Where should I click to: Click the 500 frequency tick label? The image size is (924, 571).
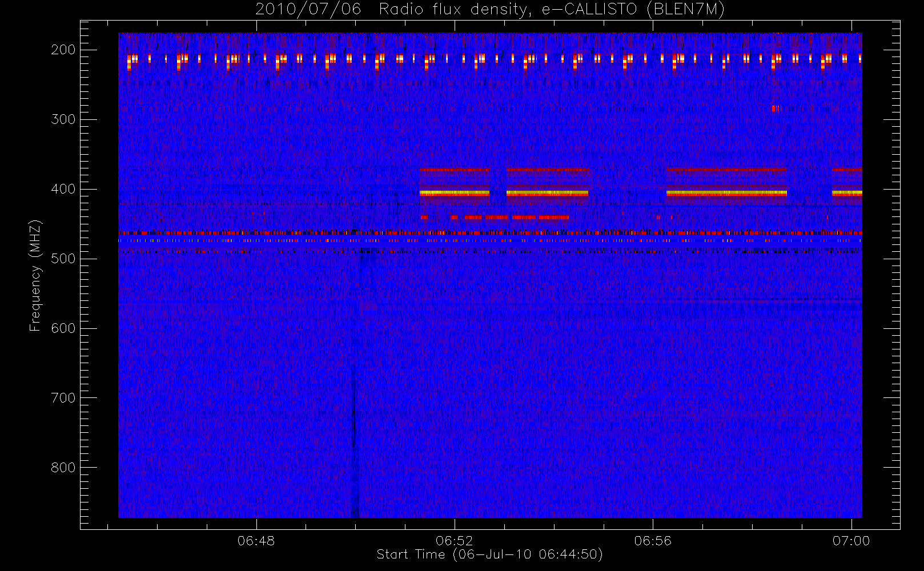63,259
